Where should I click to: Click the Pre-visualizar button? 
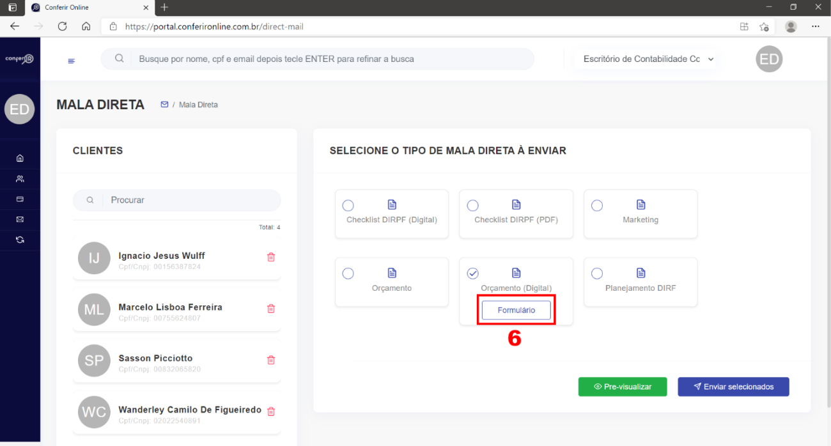[x=623, y=387]
